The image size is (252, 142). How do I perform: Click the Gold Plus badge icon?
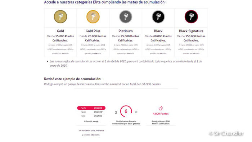pos(93,16)
